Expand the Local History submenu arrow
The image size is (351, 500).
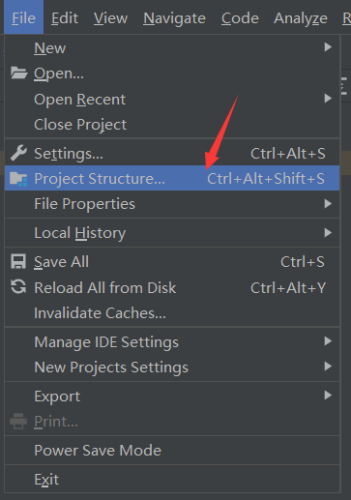point(328,233)
